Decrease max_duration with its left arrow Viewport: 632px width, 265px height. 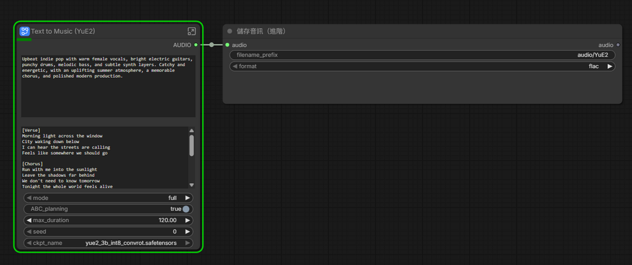click(x=29, y=220)
